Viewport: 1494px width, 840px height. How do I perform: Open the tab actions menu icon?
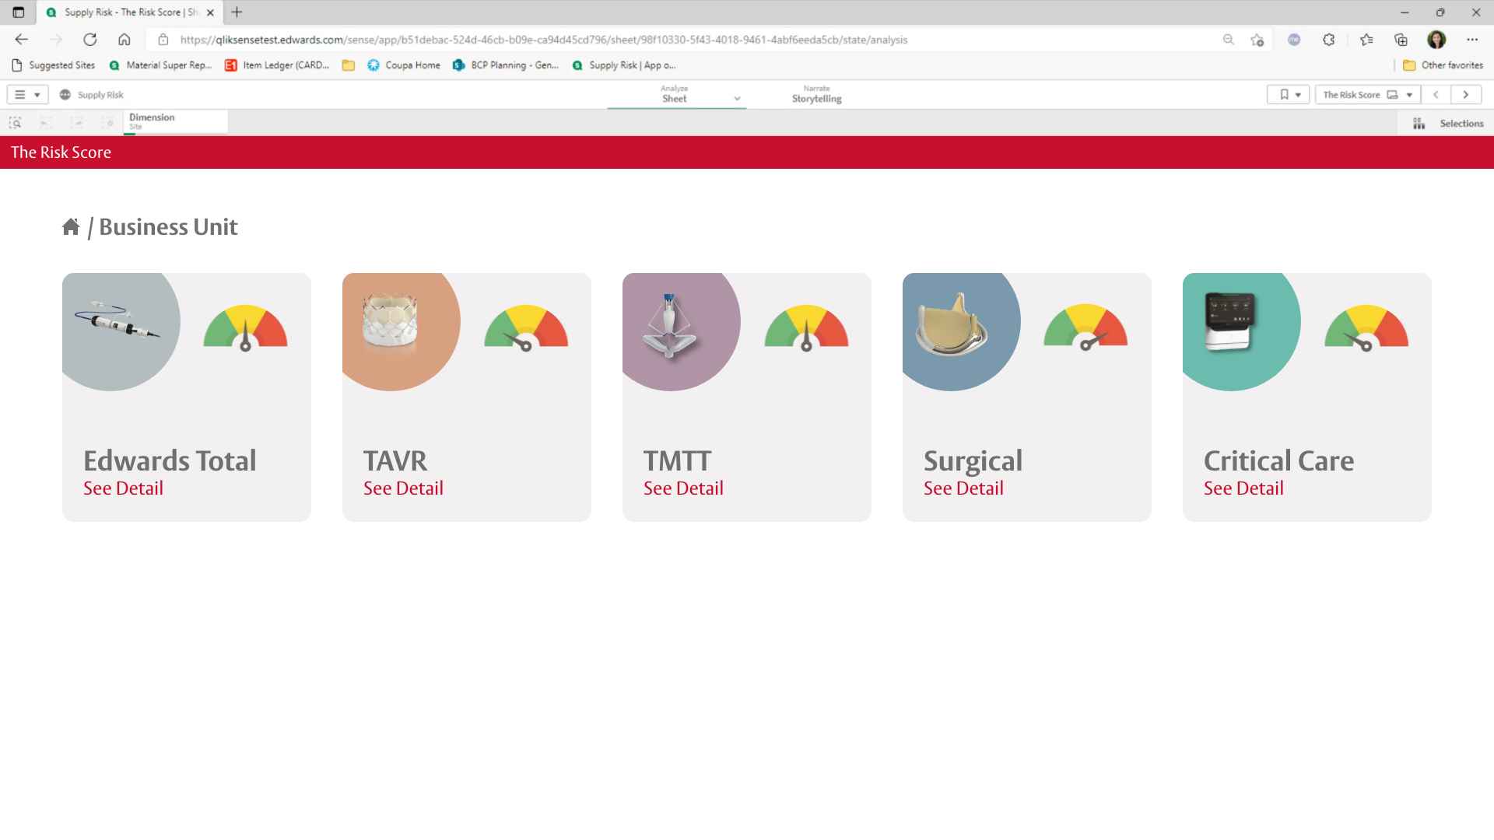19,12
